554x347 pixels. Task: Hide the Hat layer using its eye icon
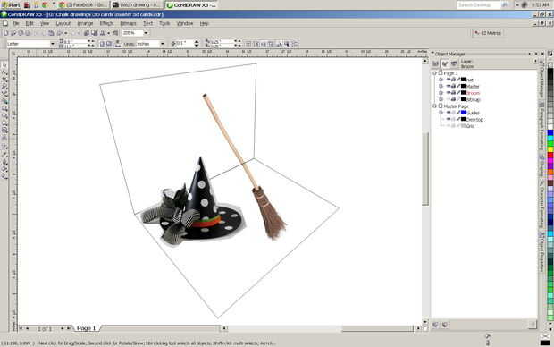pyautogui.click(x=449, y=80)
